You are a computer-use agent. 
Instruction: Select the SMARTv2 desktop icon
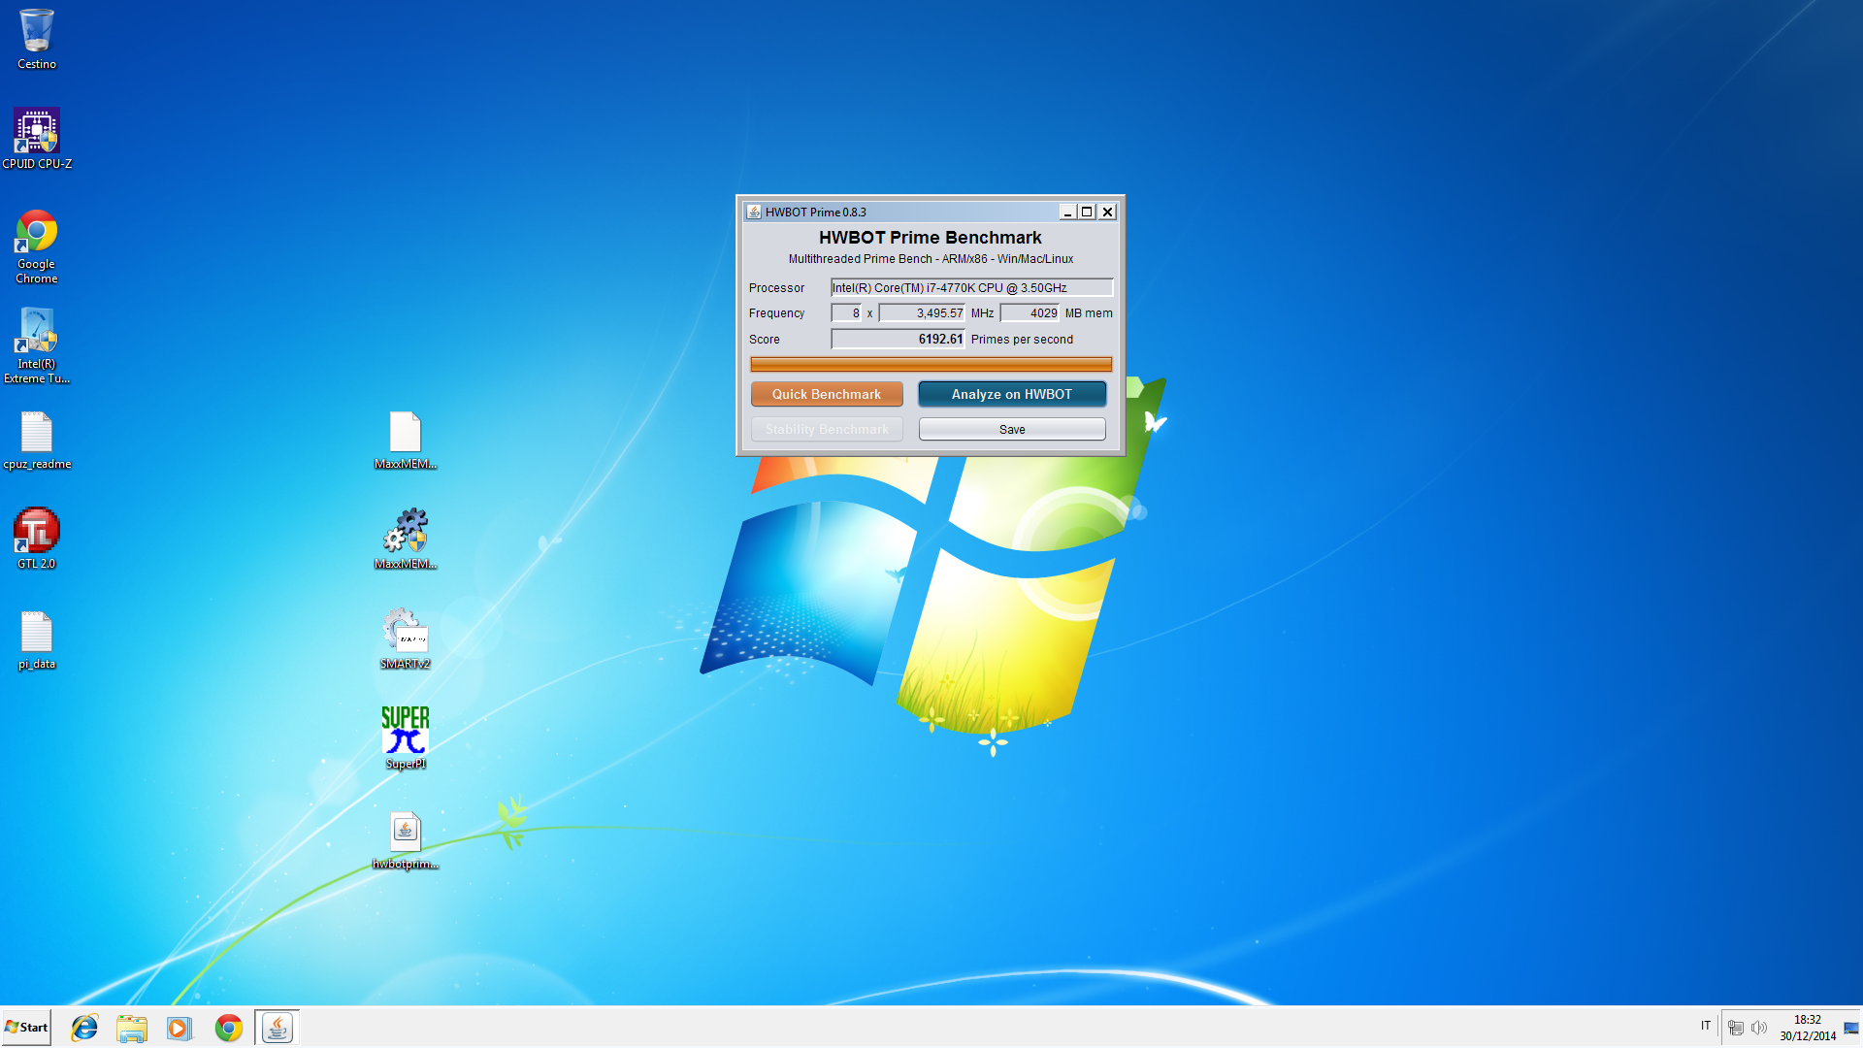click(406, 639)
